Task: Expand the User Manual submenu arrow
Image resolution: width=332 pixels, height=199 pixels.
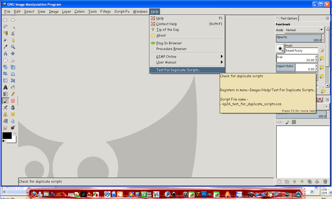Action: [x=222, y=62]
